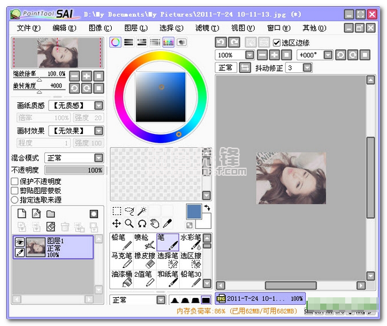Enable 剪贴图层蒙板 checkbox
Image resolution: width=387 pixels, height=326 pixels.
click(14, 191)
